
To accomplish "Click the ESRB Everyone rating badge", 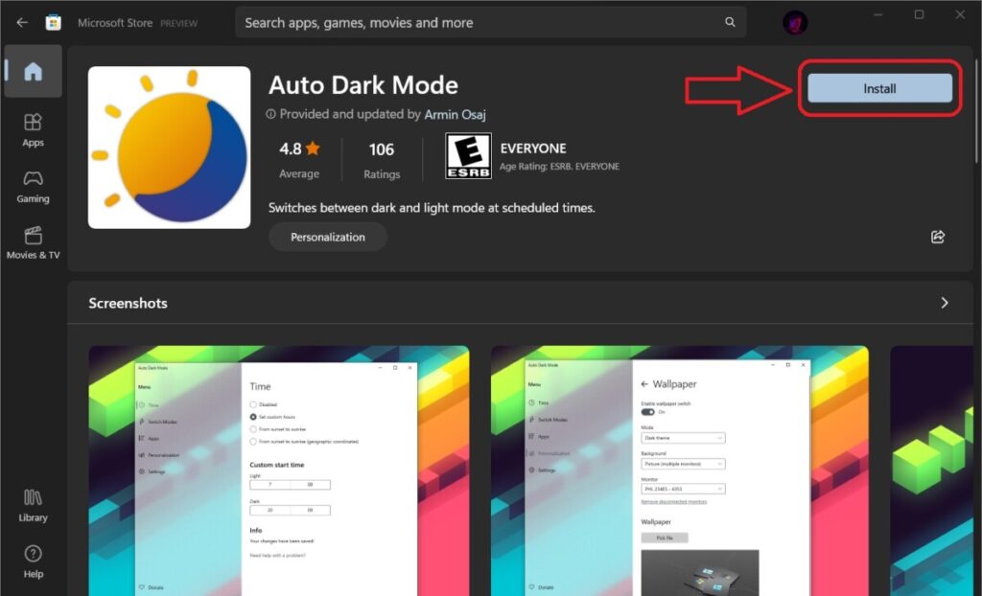I will (468, 156).
